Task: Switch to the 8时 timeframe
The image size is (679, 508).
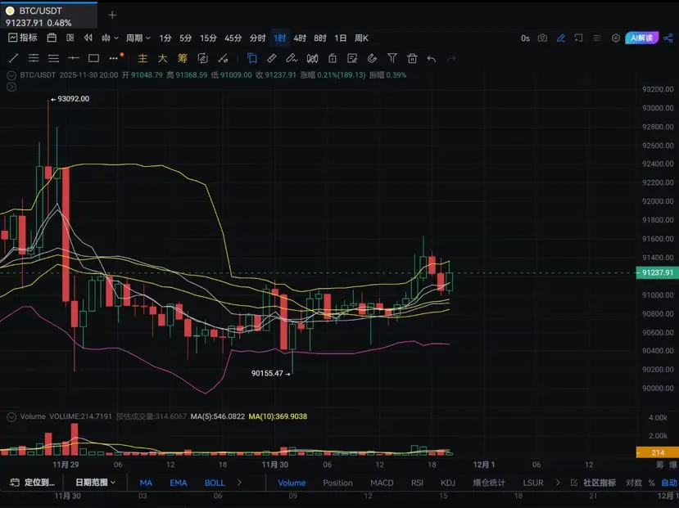Action: (320, 38)
